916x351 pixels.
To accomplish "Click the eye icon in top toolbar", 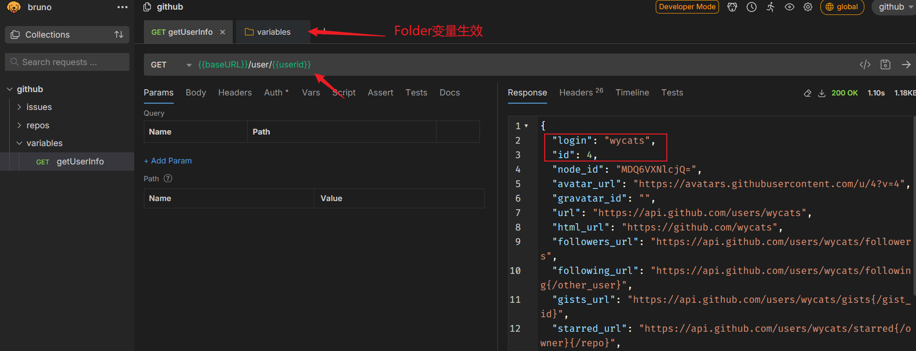I will (x=789, y=7).
